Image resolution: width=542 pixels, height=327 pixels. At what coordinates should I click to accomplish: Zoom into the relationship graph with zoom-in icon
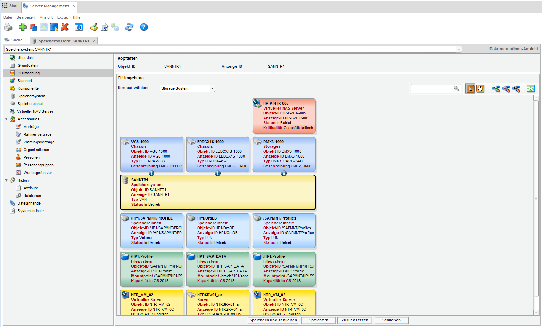[495, 89]
